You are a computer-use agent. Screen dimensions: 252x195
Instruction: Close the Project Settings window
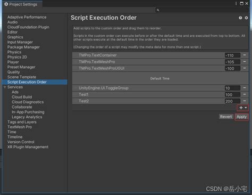click(x=247, y=4)
